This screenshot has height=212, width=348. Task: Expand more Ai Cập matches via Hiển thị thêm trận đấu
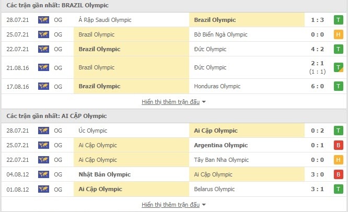coord(170,205)
